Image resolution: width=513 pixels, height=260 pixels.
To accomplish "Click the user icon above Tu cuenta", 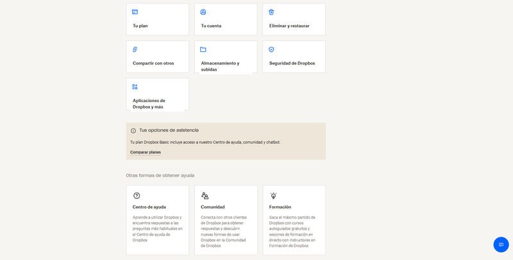I will click(203, 12).
